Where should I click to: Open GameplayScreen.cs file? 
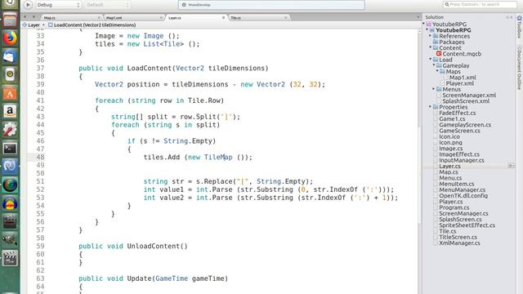465,125
